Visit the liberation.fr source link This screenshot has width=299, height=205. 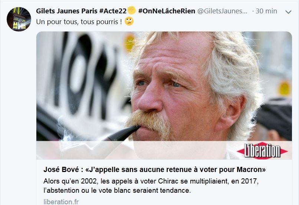coord(61,202)
